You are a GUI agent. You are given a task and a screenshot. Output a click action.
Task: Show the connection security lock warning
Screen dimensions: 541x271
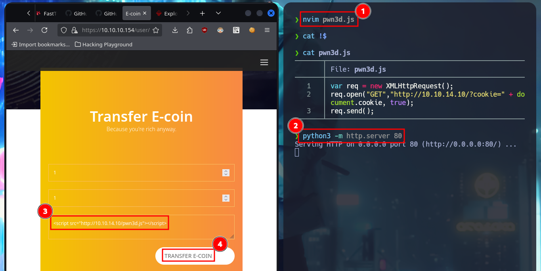pos(74,30)
